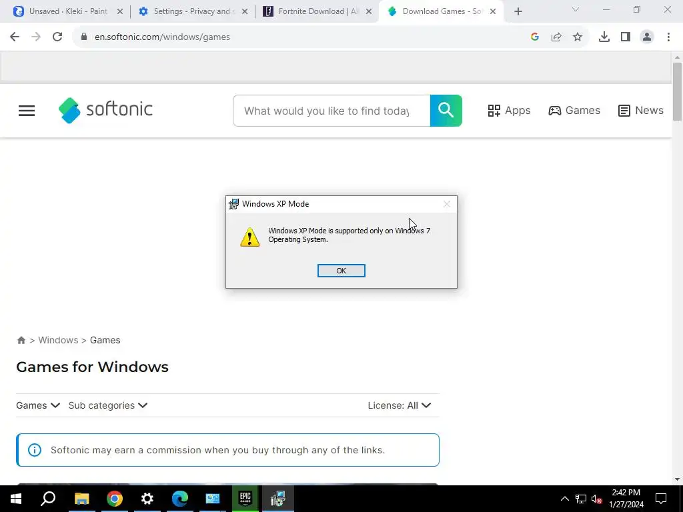Open Windows taskbar search
Viewport: 683px width, 512px height.
(48, 499)
